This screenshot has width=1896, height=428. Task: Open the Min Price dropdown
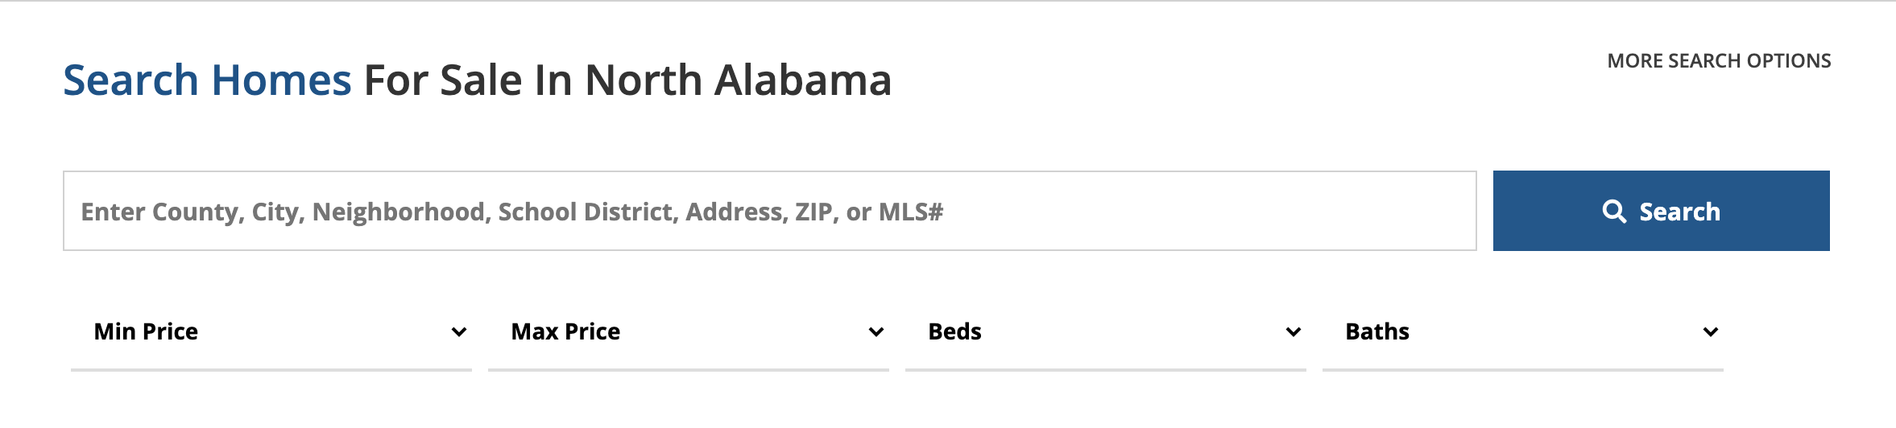271,332
